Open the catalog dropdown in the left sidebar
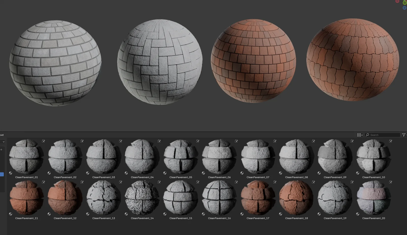The image size is (407, 235). [x=3, y=142]
